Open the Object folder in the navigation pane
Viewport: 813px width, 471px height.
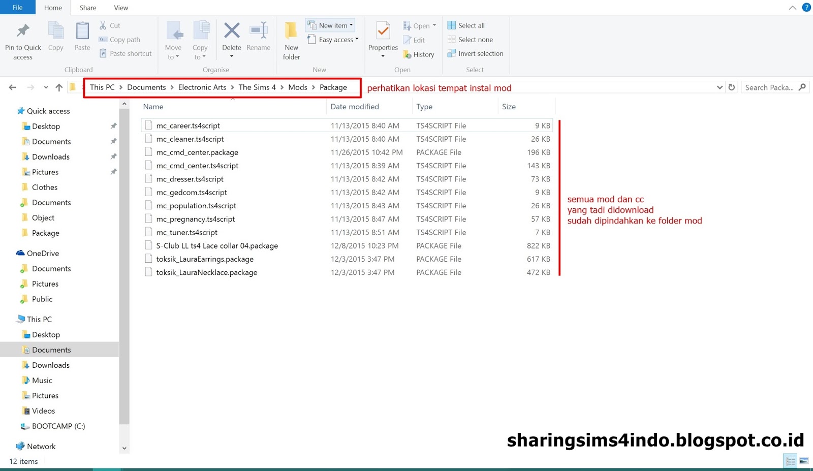[x=43, y=217]
